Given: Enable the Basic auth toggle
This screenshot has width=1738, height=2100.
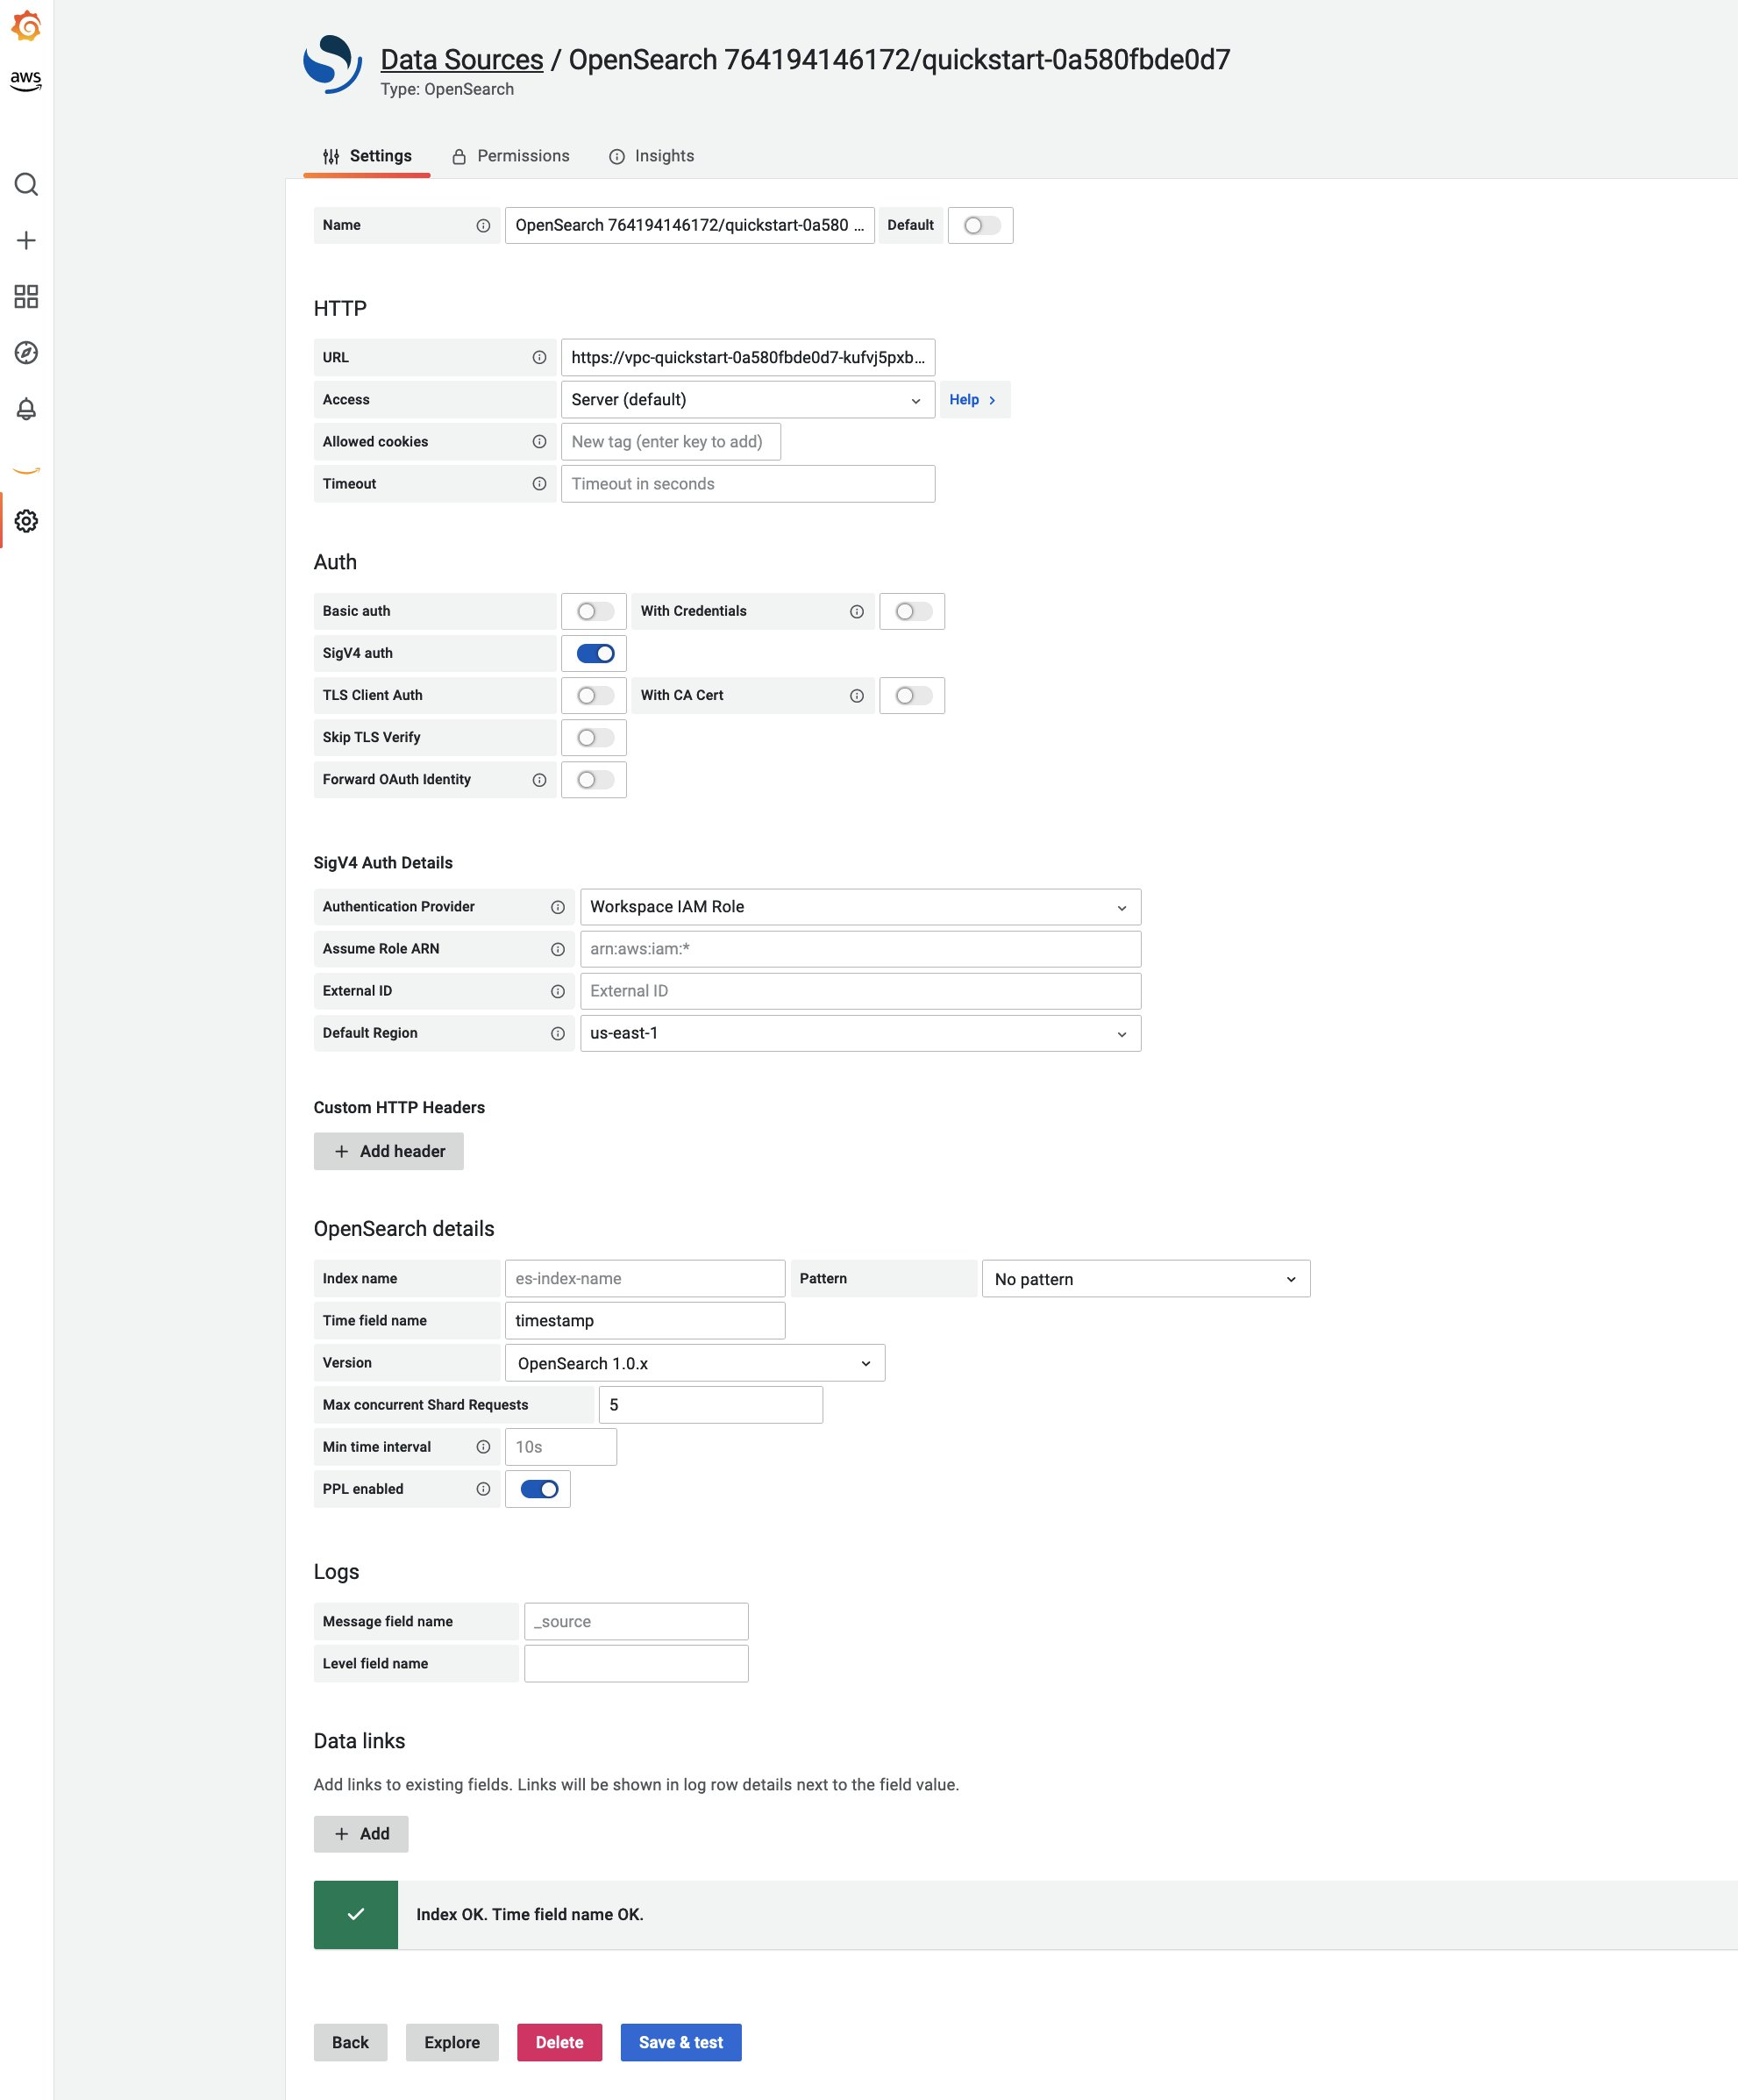Looking at the screenshot, I should point(594,610).
